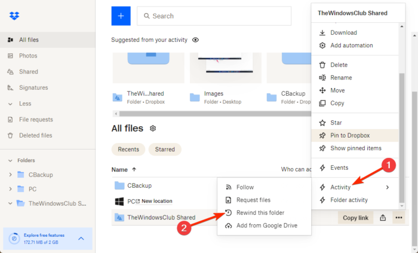Toggle the Starred filter chip
418x253 pixels.
click(x=165, y=150)
